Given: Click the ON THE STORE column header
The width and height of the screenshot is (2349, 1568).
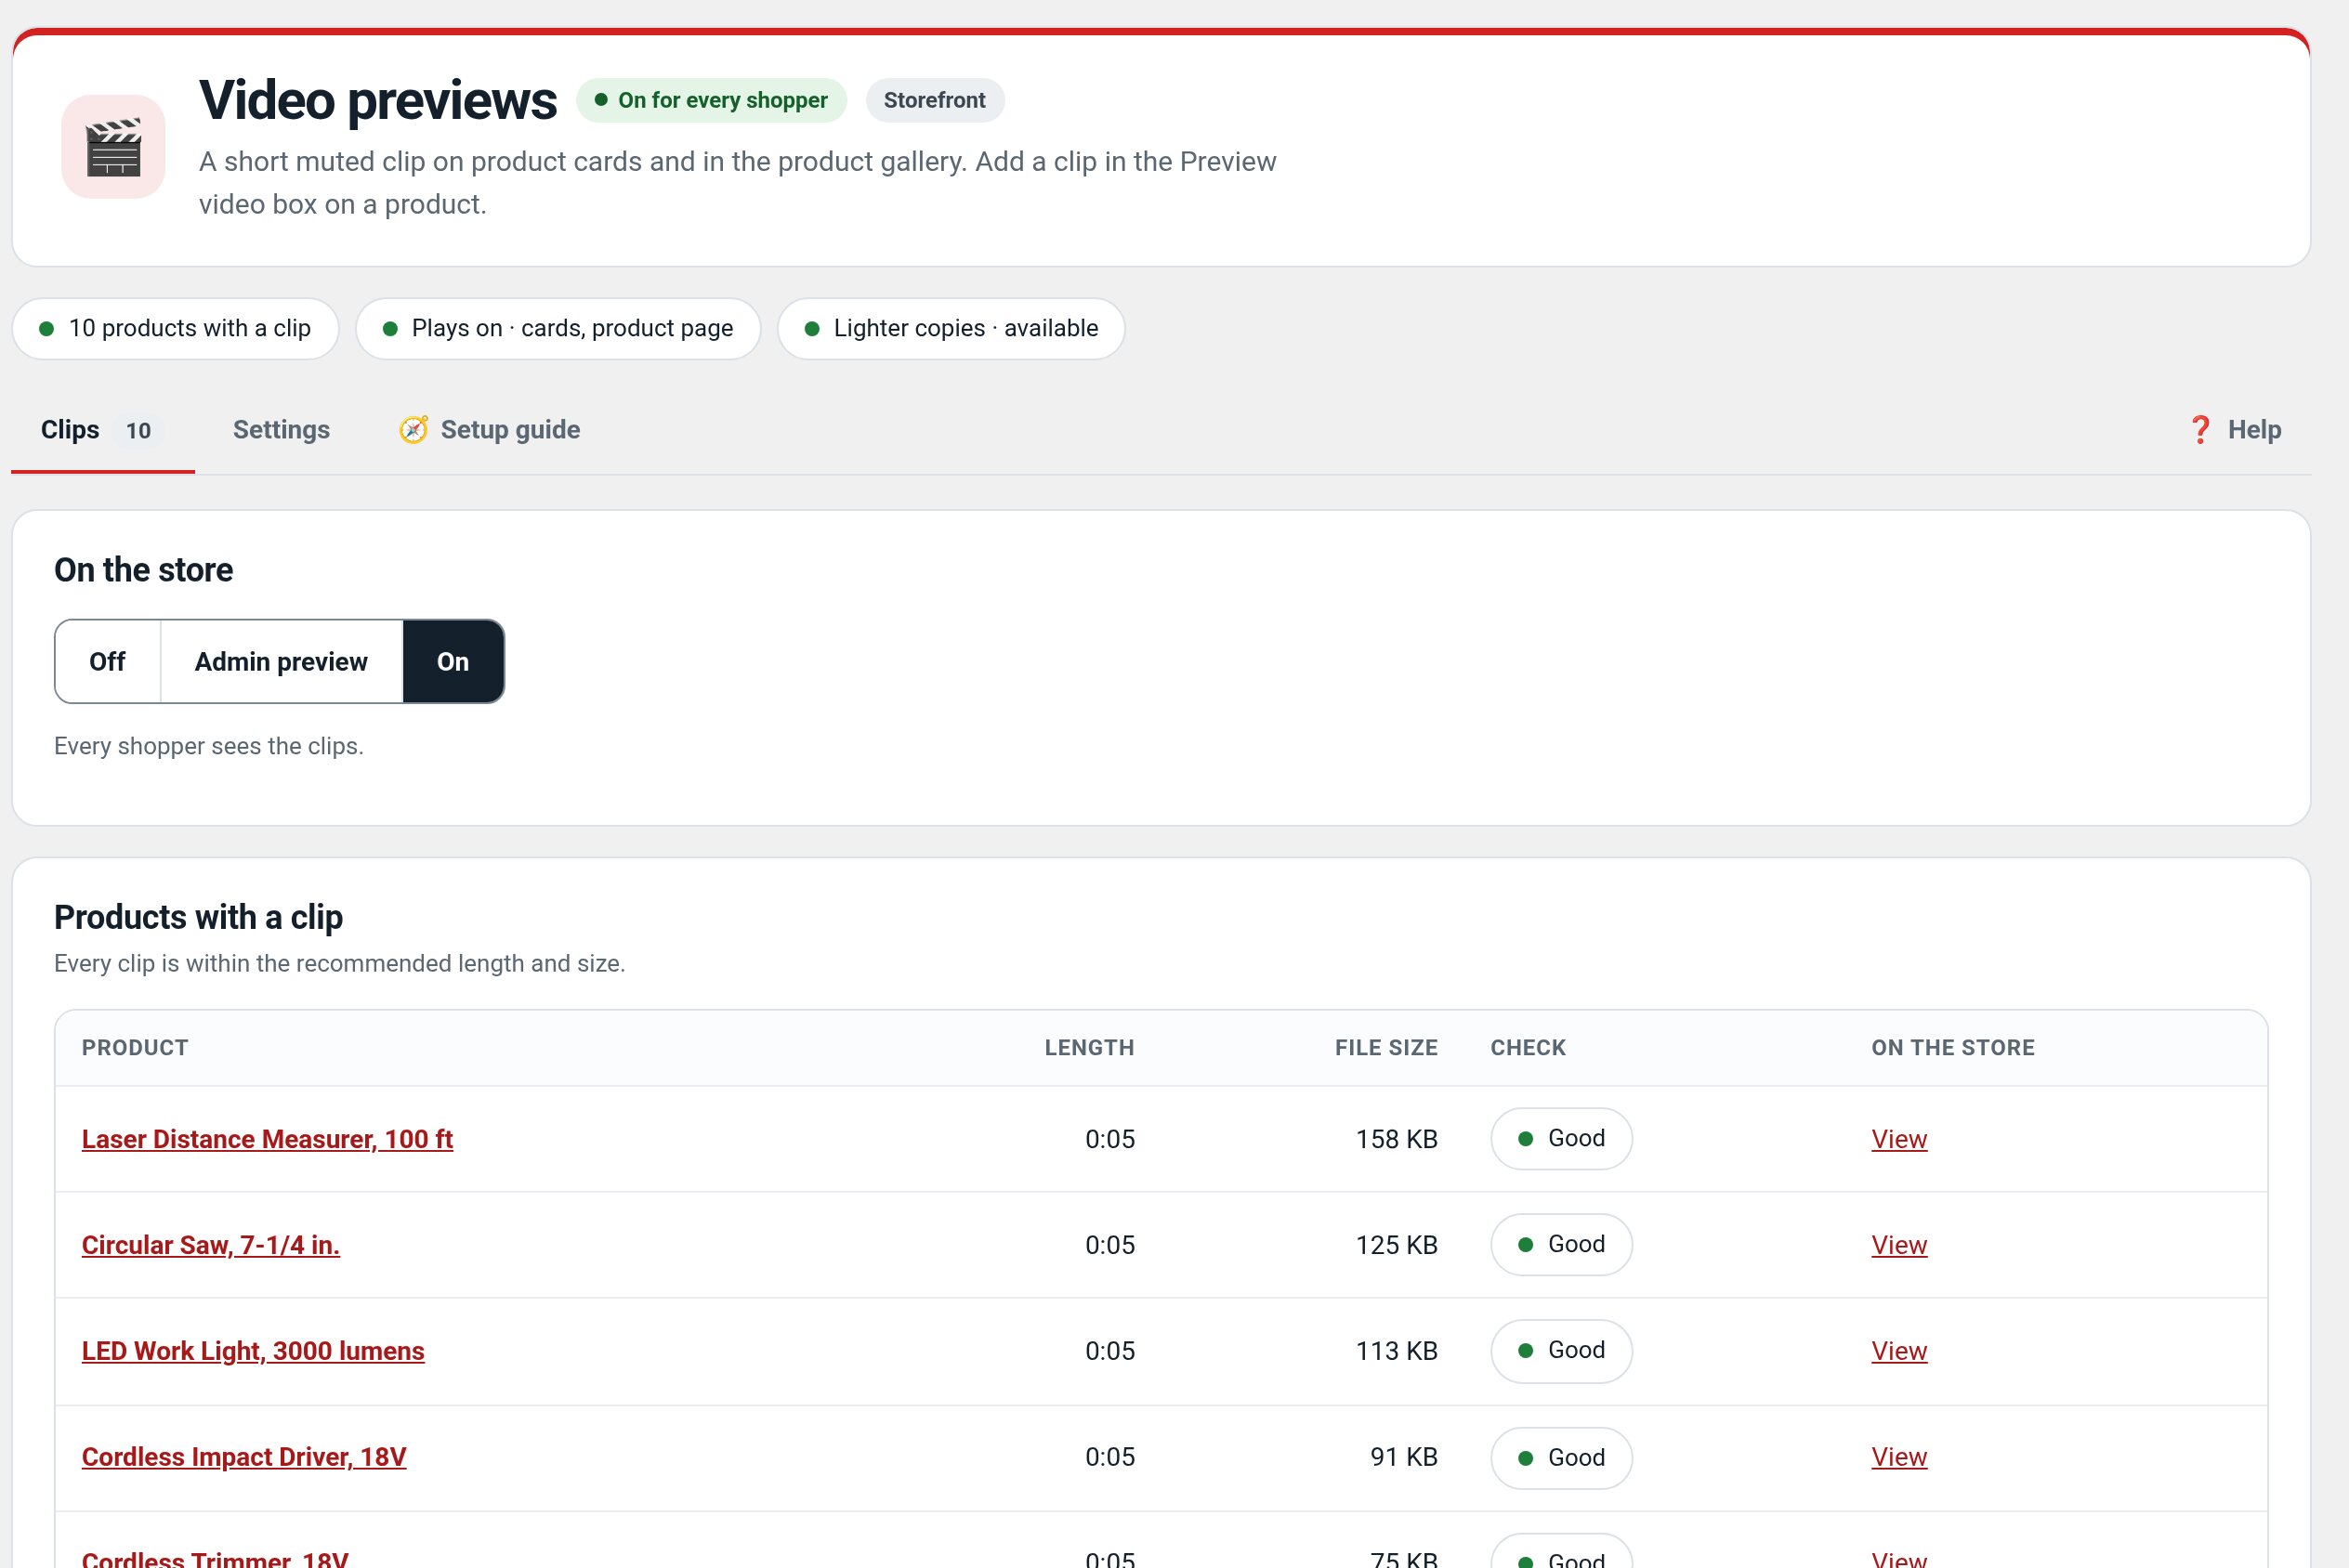Looking at the screenshot, I should [x=1953, y=1048].
